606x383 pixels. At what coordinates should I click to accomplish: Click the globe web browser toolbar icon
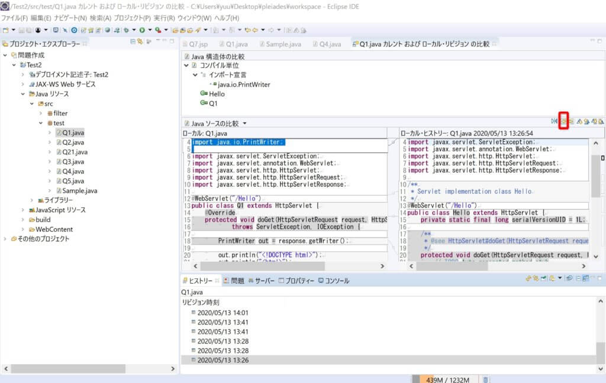pos(108,30)
